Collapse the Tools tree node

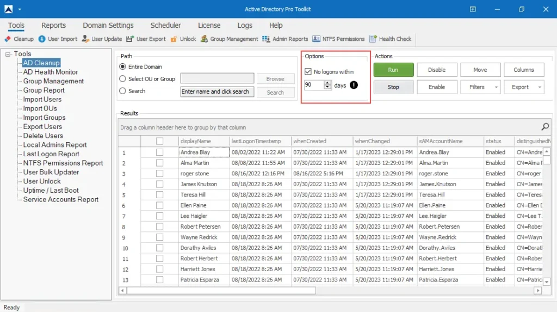point(8,54)
